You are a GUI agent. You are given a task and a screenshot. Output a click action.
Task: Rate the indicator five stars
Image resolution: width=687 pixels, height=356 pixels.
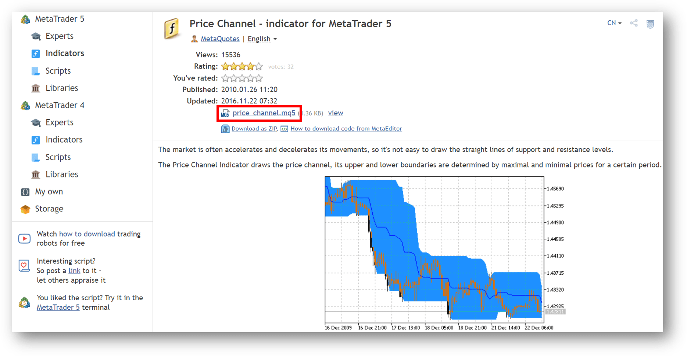point(259,78)
